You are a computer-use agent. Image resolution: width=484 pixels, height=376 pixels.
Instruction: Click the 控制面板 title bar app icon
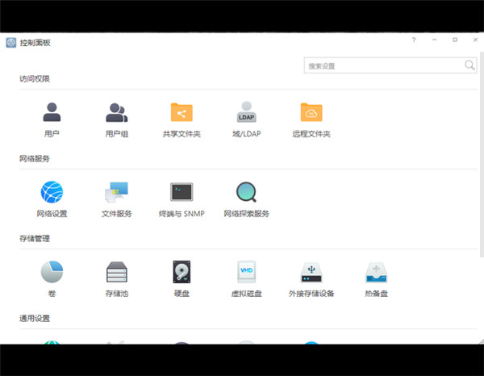(x=10, y=42)
